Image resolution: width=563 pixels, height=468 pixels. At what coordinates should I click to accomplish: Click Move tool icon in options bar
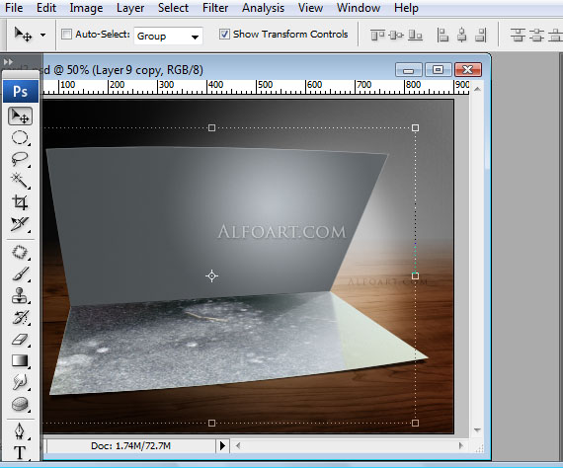pyautogui.click(x=24, y=35)
